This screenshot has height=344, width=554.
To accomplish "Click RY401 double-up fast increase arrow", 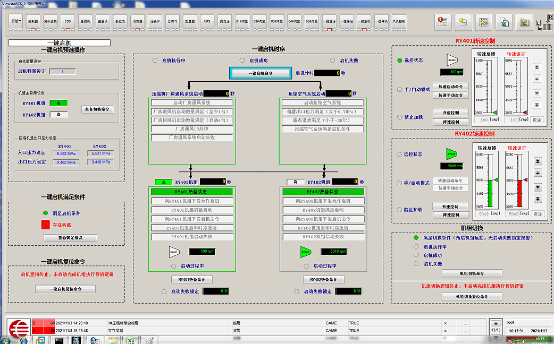I will (x=537, y=67).
